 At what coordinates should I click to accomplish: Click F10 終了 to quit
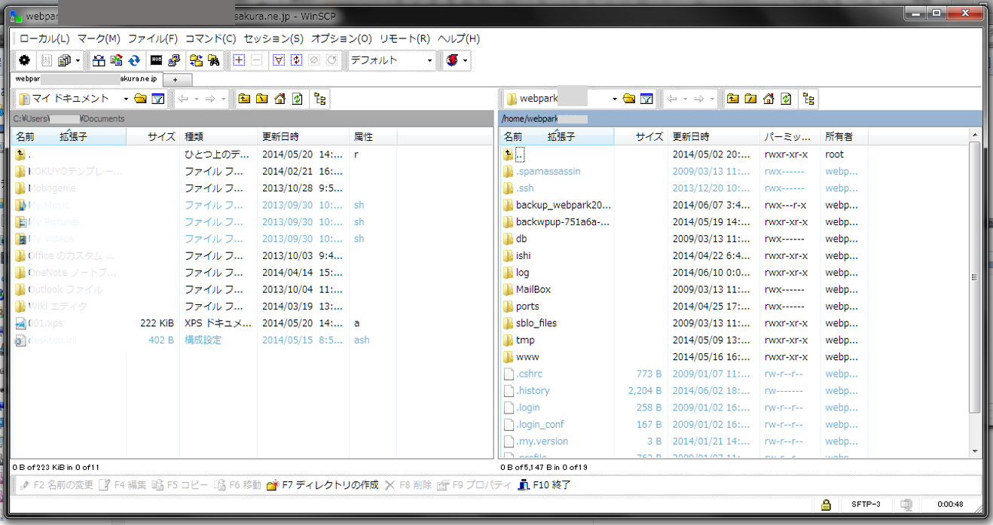pos(545,485)
